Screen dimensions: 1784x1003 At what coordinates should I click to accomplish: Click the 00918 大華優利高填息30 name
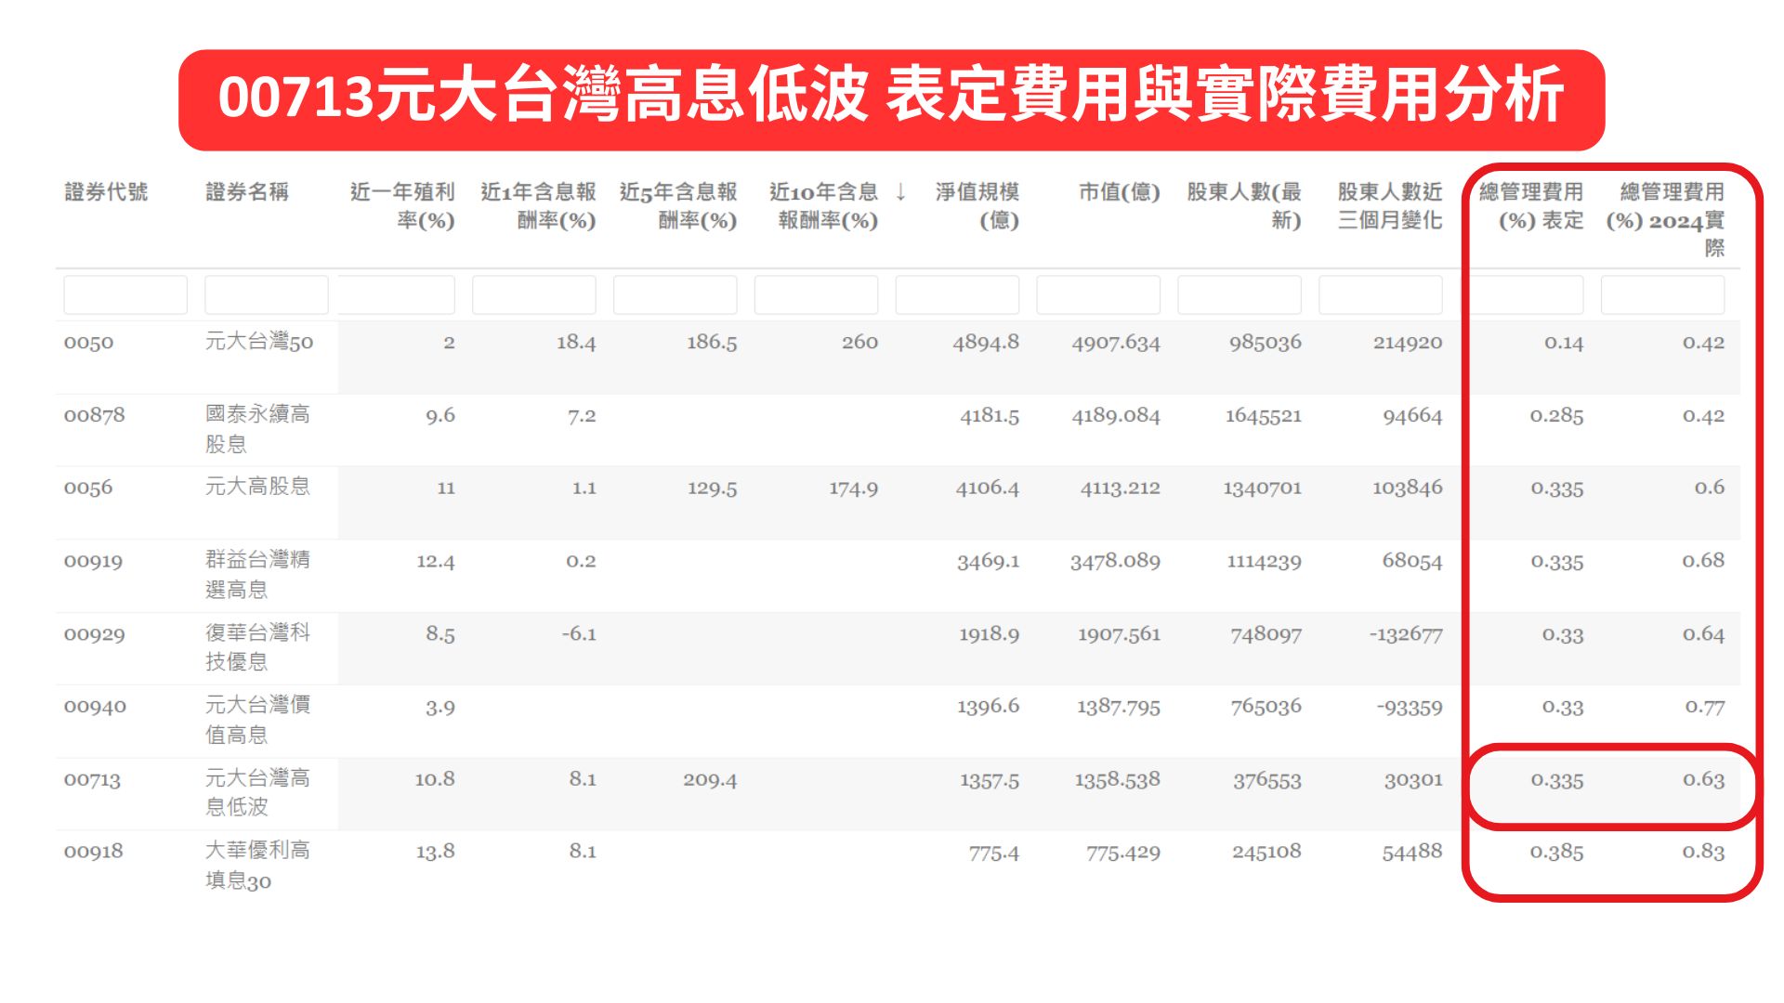pyautogui.click(x=256, y=865)
